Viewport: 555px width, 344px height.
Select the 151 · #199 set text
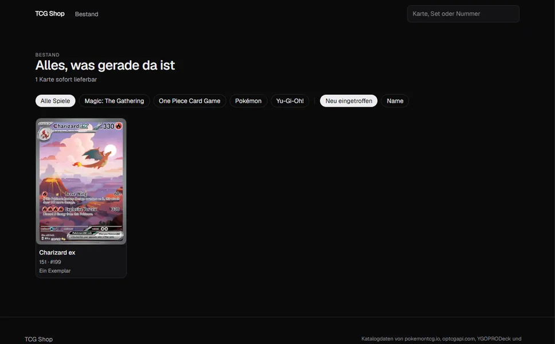pyautogui.click(x=50, y=262)
